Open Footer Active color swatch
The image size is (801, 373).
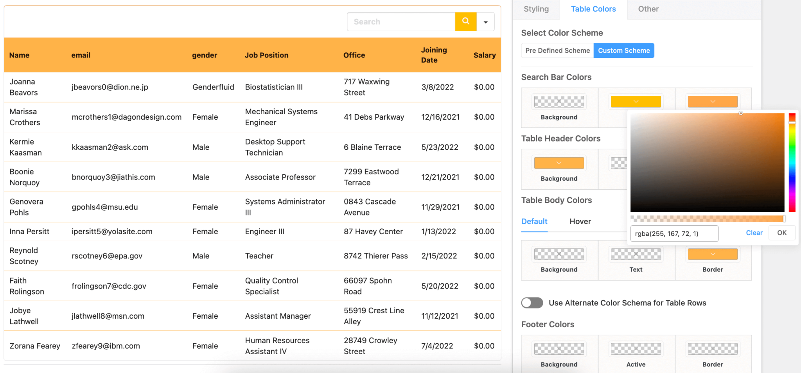point(636,349)
